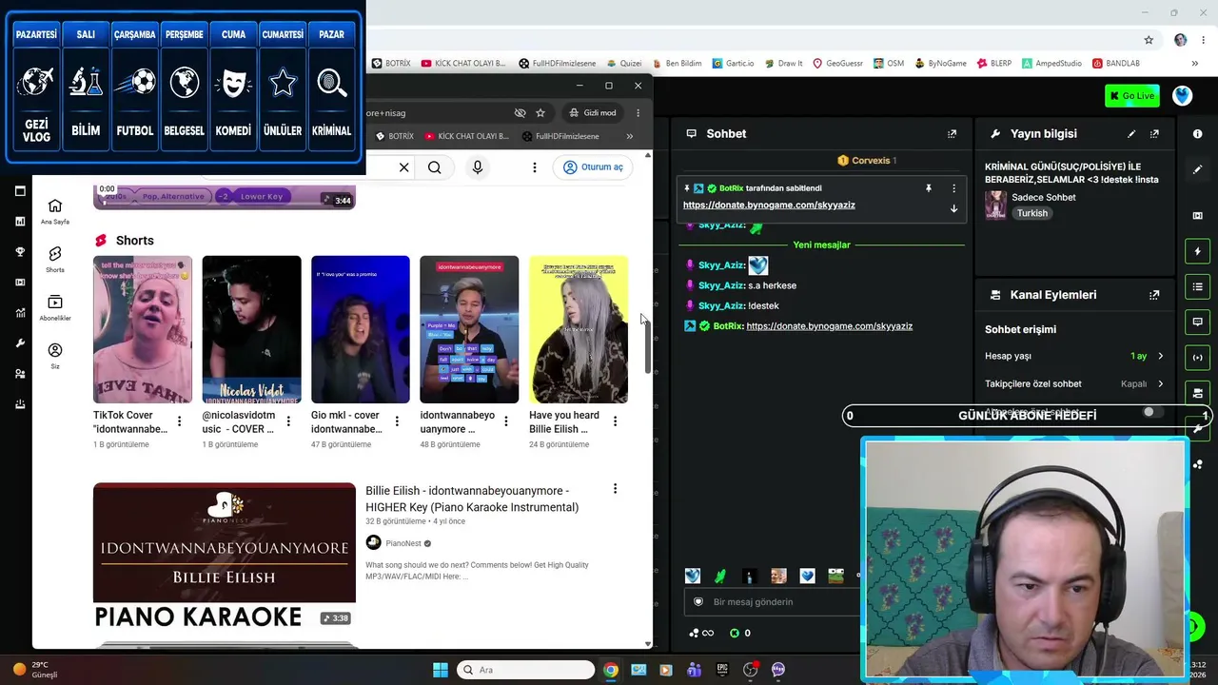This screenshot has width=1218, height=685.
Task: Pop out the Yayın bilgisi panel
Action: tap(1154, 134)
